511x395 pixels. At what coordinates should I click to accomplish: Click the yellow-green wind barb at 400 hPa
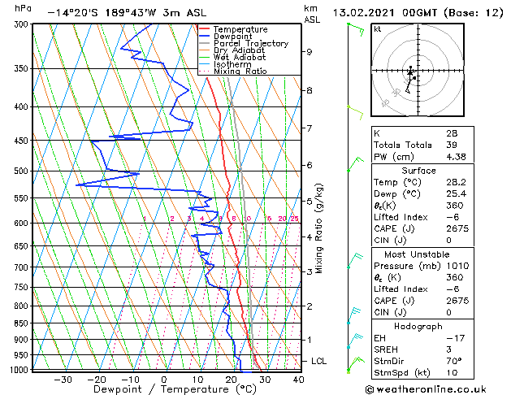pos(355,112)
